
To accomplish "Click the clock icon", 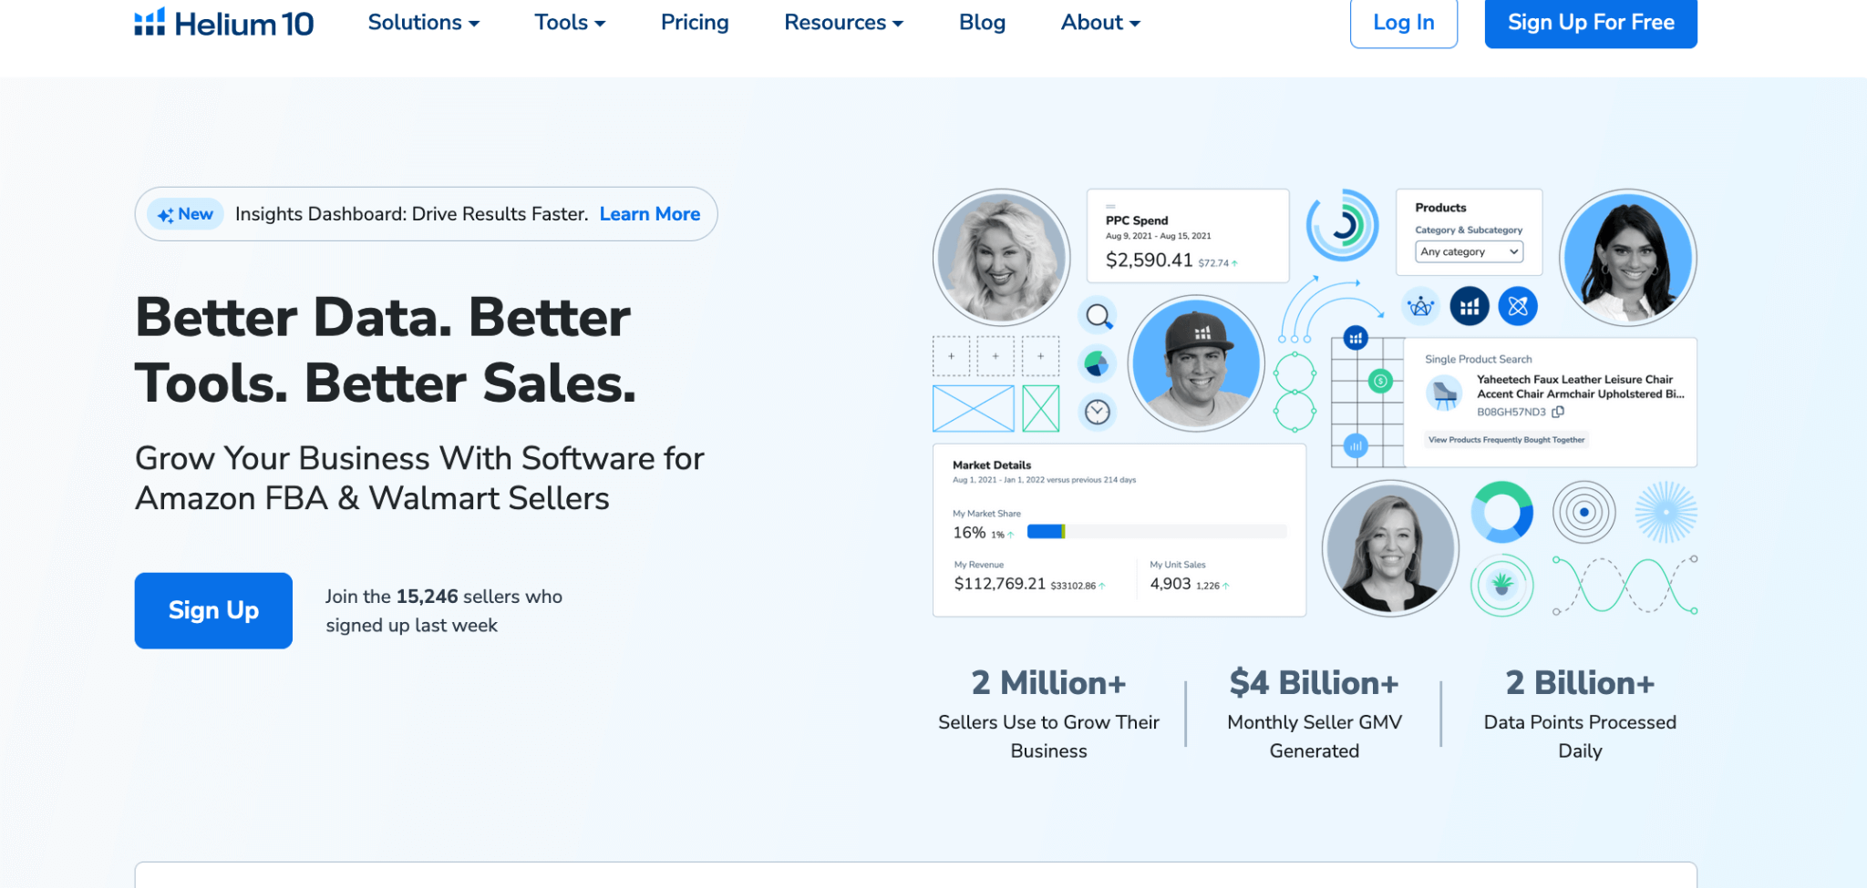I will (1098, 413).
